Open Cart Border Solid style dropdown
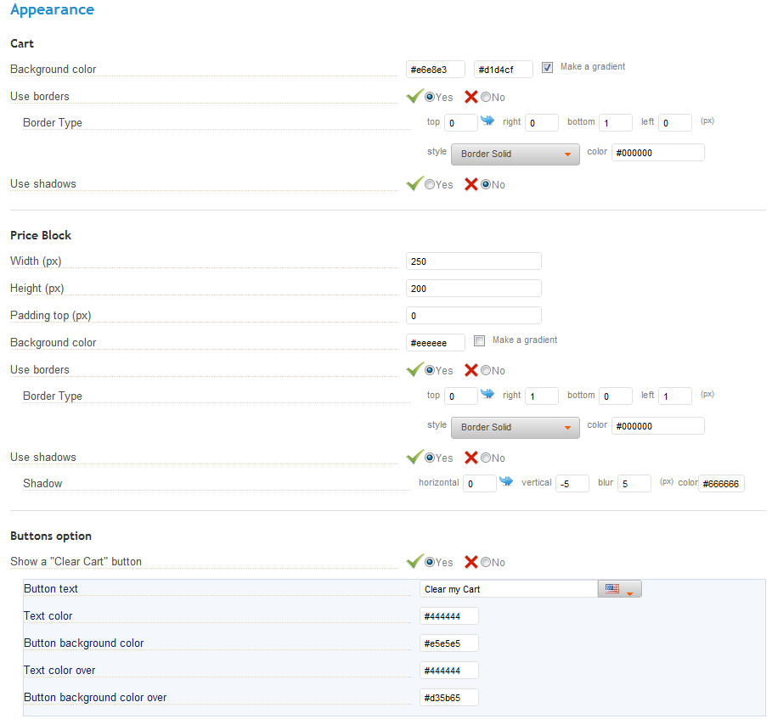This screenshot has height=719, width=772. (x=515, y=154)
